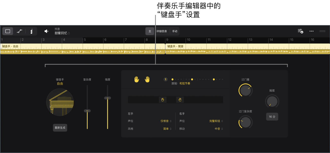Open left hand 仅根音 voicing dropdown
Viewport: 330px width, 153px height.
(166, 121)
